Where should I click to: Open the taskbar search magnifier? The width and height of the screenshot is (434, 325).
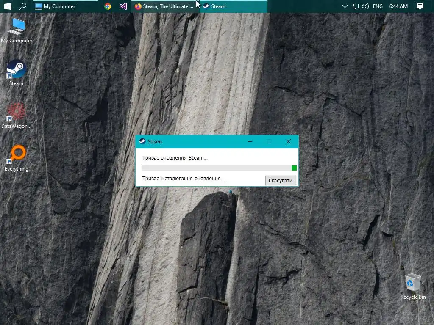[23, 6]
